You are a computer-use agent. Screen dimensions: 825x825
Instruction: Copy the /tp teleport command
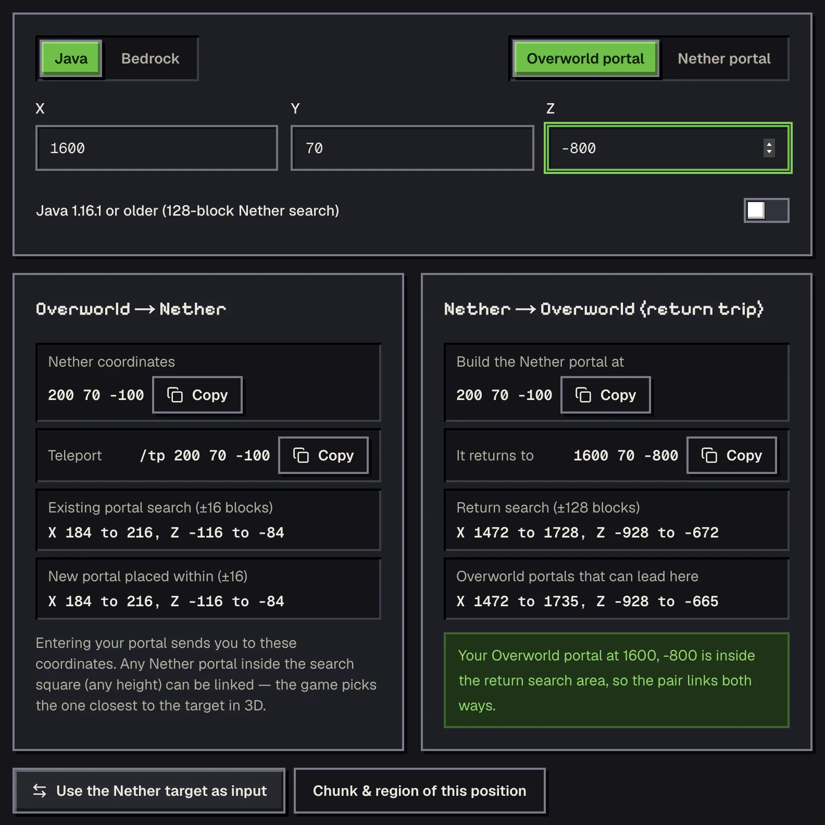point(323,455)
